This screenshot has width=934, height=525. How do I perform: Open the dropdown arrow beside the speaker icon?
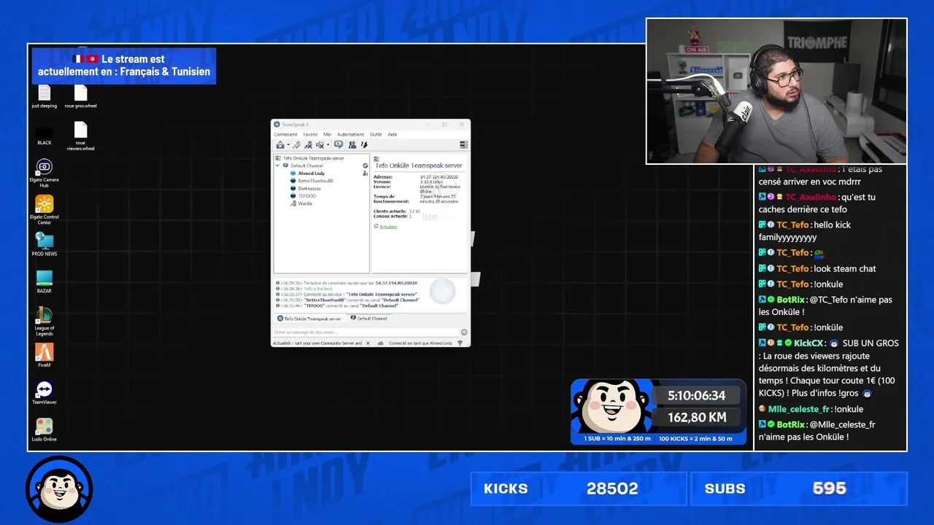328,144
